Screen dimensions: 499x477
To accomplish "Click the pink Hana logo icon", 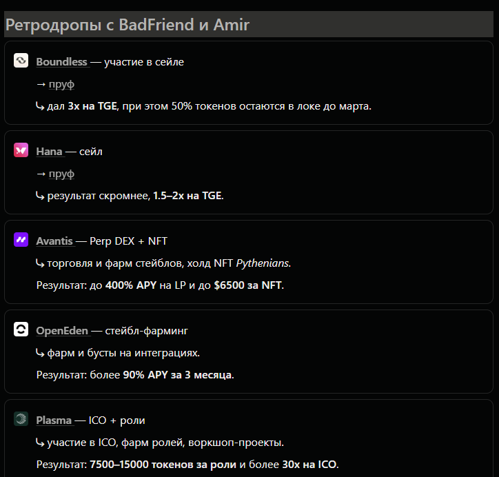I will (21, 150).
